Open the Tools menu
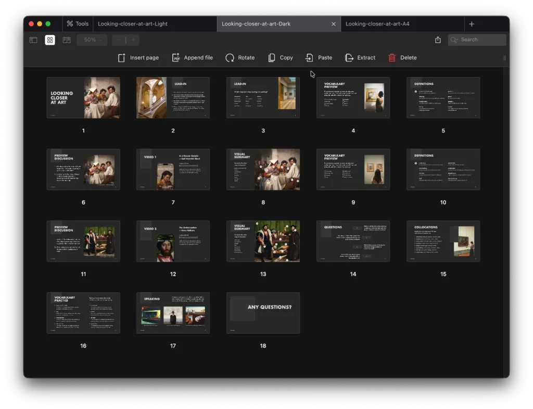The image size is (533, 409). point(77,23)
